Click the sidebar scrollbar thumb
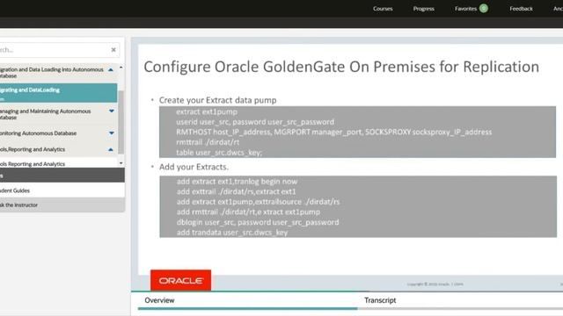 tap(121, 122)
